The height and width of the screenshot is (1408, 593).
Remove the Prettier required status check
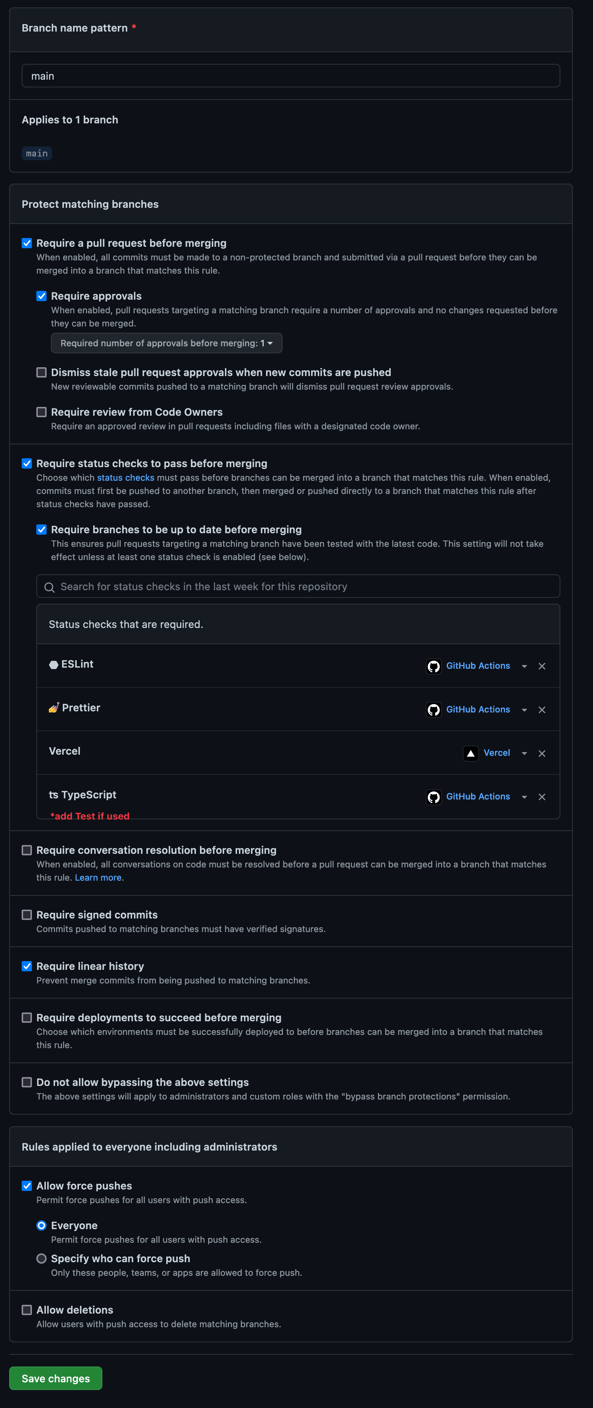[542, 710]
